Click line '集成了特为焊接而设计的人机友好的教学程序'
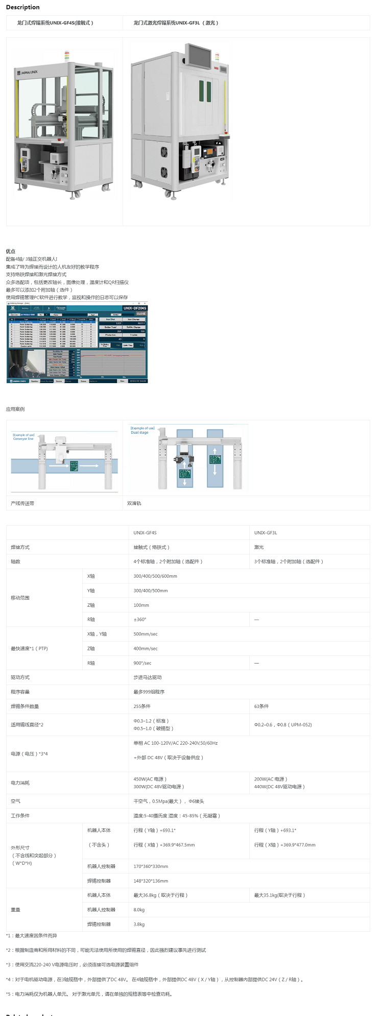This screenshot has width=383, height=1016. click(x=53, y=267)
